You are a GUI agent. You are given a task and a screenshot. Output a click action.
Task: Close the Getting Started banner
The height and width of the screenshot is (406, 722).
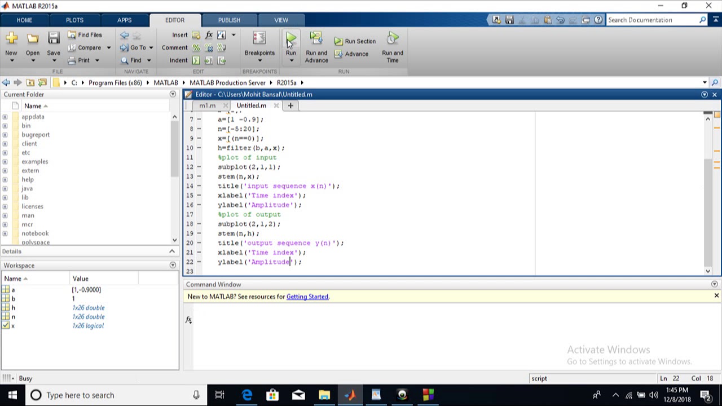716,296
